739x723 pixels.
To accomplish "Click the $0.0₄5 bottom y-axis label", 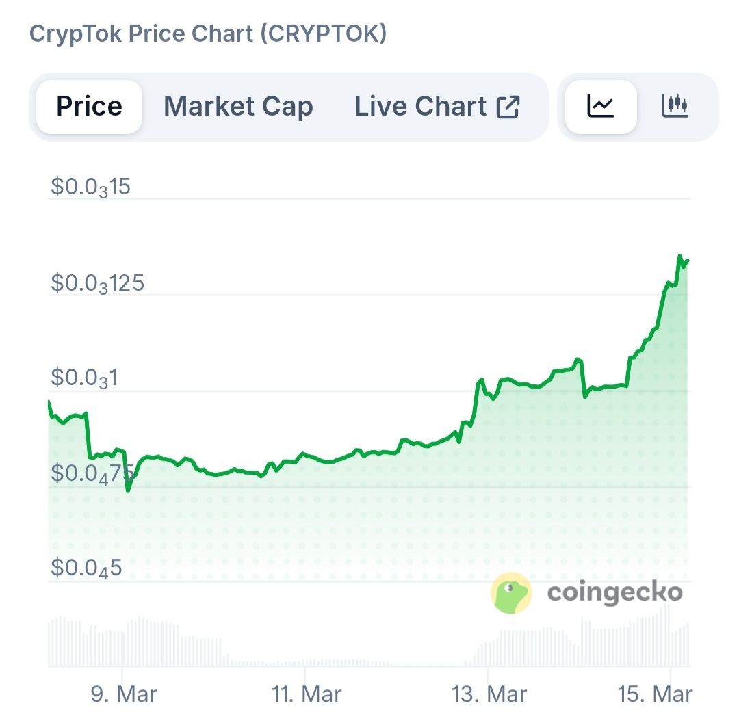I will [86, 568].
